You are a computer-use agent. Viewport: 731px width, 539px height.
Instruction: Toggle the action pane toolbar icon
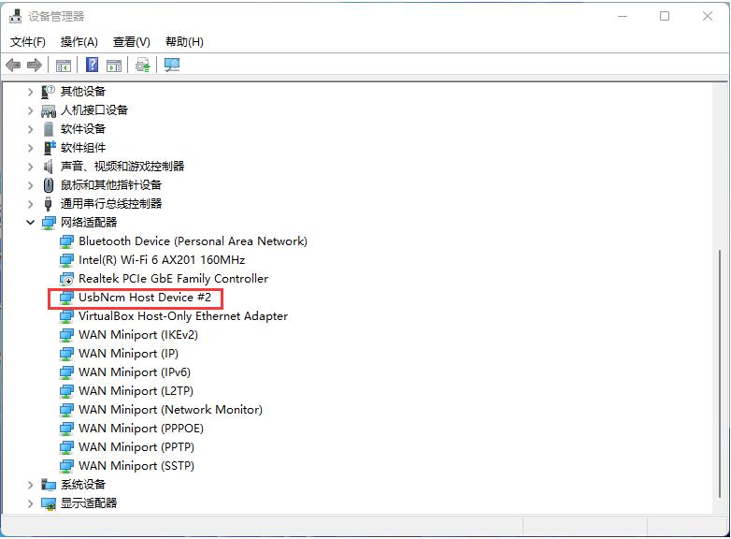[x=114, y=66]
